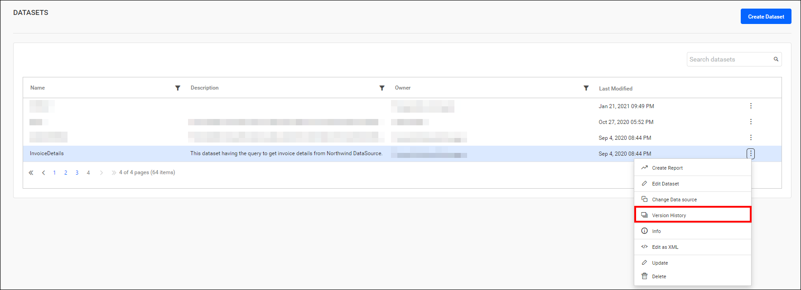801x290 pixels.
Task: Click the Create Report chart icon
Action: 644,167
